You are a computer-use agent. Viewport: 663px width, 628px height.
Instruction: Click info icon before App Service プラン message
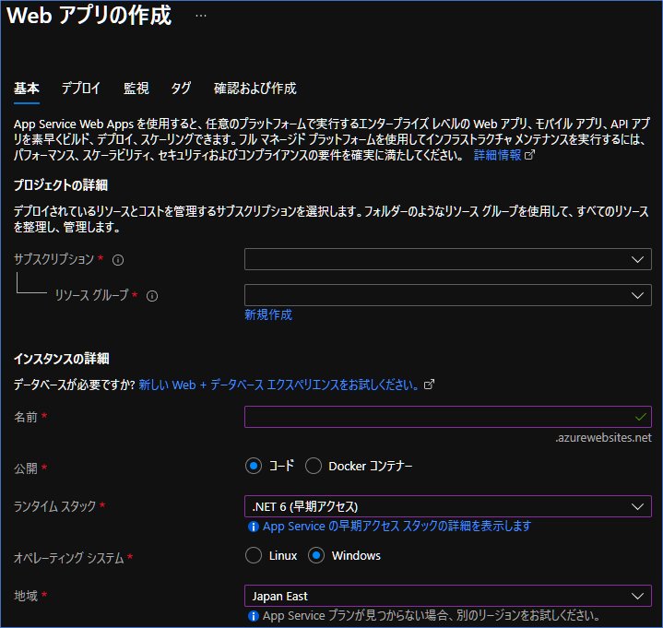click(x=254, y=616)
